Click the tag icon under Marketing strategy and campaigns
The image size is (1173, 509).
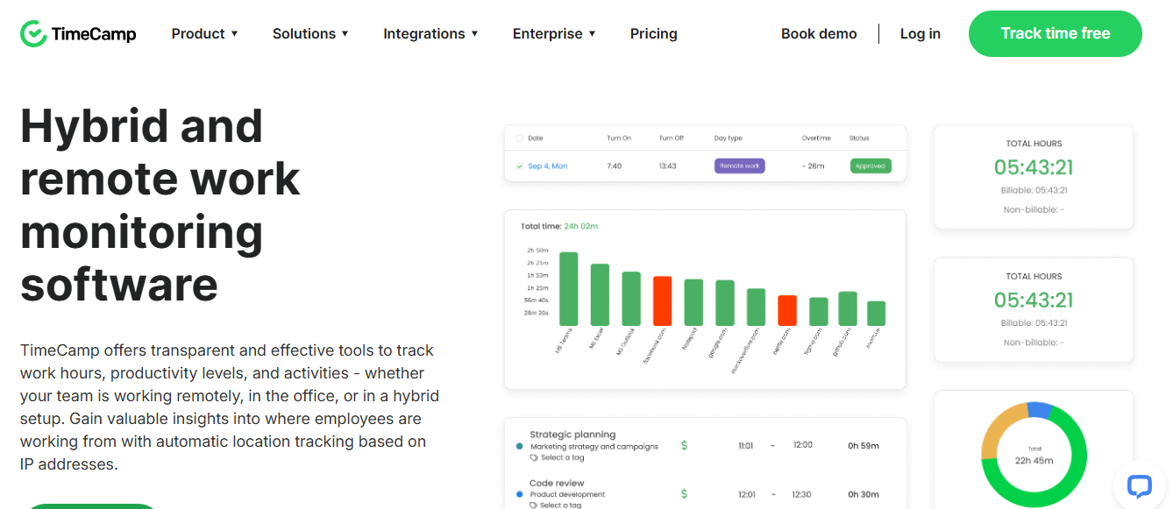534,457
